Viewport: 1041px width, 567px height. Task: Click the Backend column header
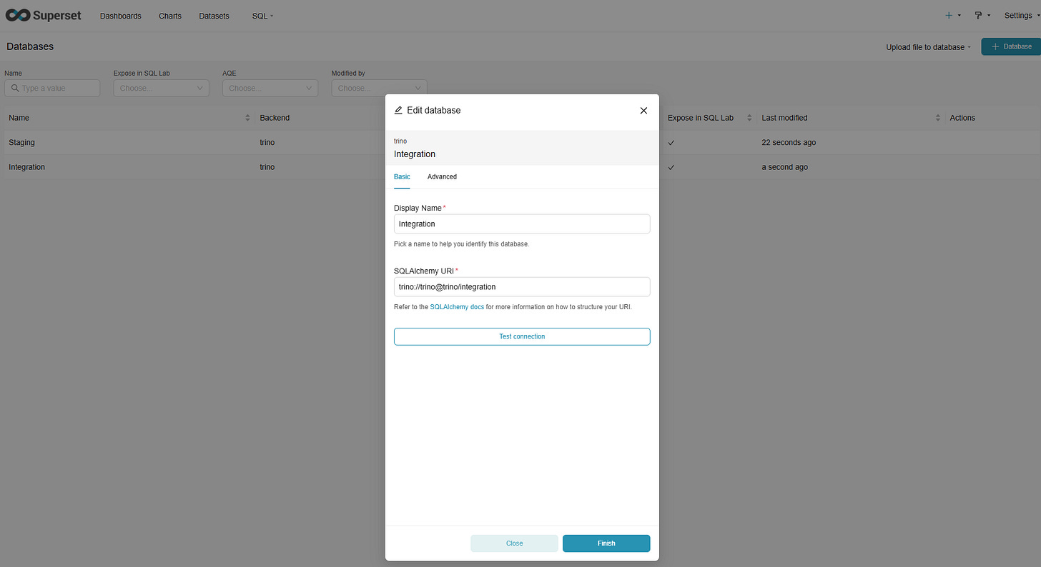tap(275, 118)
